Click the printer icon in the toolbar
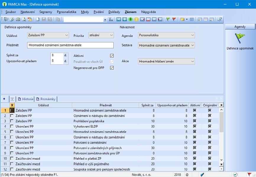 (x=18, y=19)
